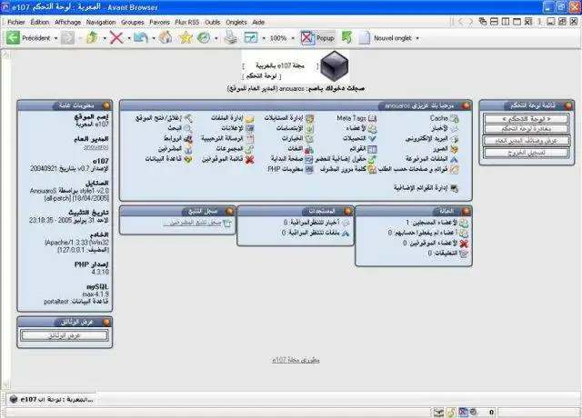Click the second button in right panel
The width and height of the screenshot is (582, 418).
coord(527,129)
